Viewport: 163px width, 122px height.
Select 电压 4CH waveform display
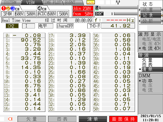(151, 44)
